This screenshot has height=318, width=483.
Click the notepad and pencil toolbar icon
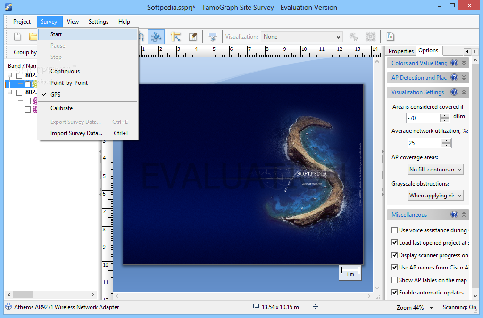point(193,37)
